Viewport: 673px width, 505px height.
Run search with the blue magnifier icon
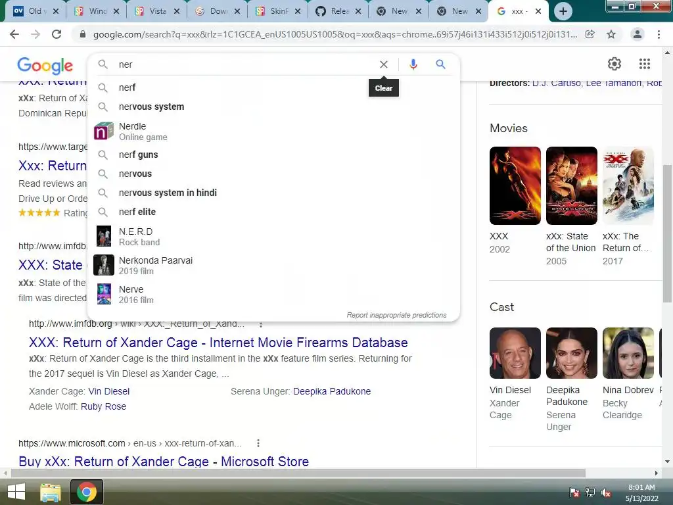pos(440,64)
